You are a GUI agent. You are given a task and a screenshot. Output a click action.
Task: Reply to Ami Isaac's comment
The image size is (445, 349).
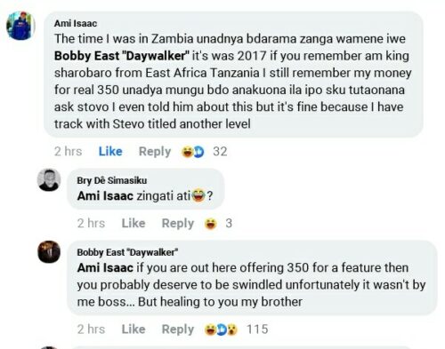[x=155, y=151]
